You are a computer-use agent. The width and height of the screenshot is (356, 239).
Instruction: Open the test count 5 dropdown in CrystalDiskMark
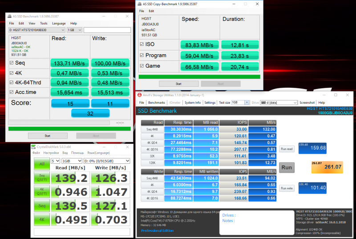click(x=55, y=161)
